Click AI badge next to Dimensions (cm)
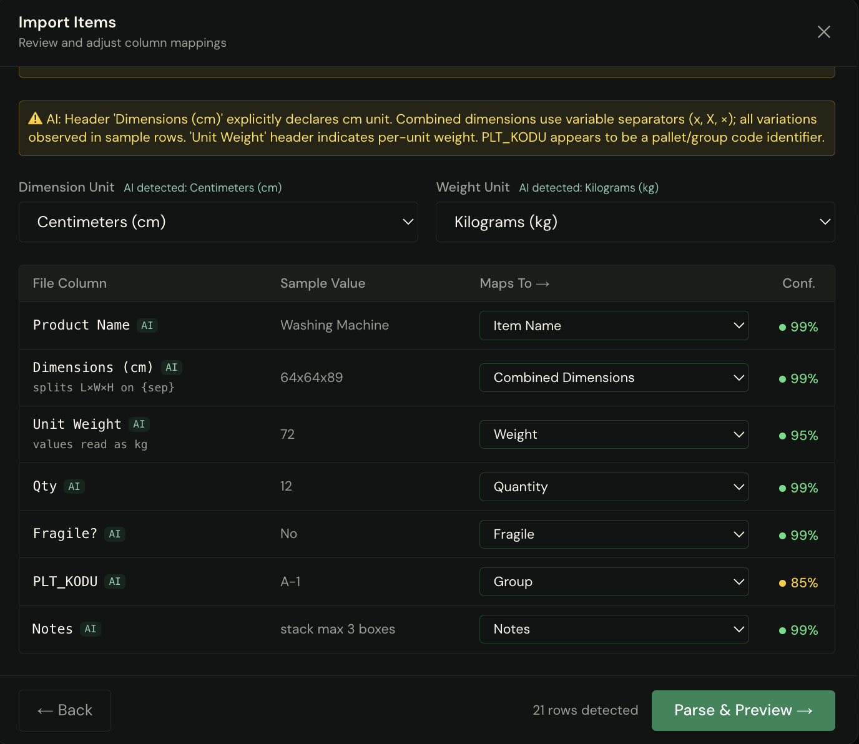 coord(172,368)
